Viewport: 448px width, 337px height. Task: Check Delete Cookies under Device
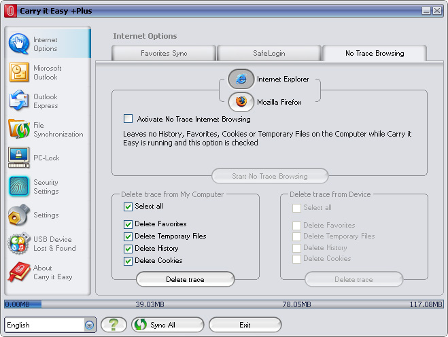coord(296,259)
